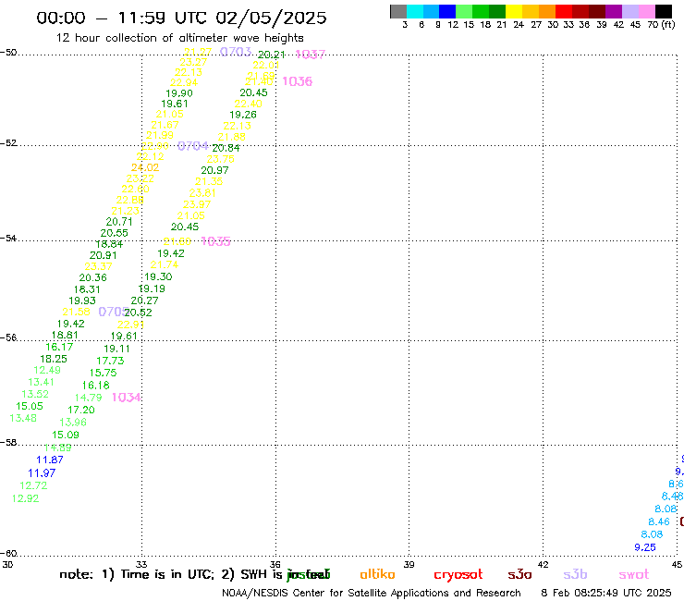Click the "swot" satellite legend label
The height and width of the screenshot is (601, 684).
tap(633, 575)
